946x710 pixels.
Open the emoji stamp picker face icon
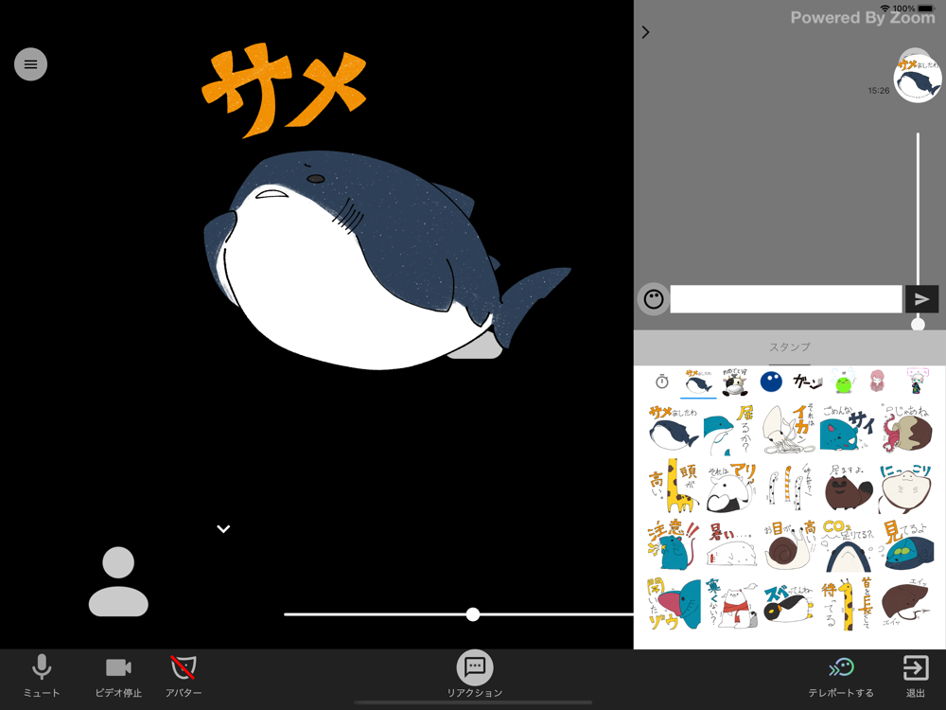coord(654,299)
